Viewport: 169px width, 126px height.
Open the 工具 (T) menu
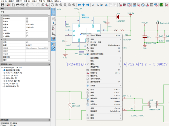(42, 1)
